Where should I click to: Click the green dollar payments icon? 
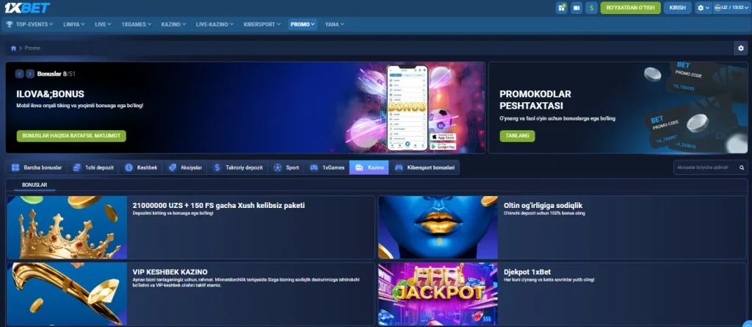click(591, 7)
